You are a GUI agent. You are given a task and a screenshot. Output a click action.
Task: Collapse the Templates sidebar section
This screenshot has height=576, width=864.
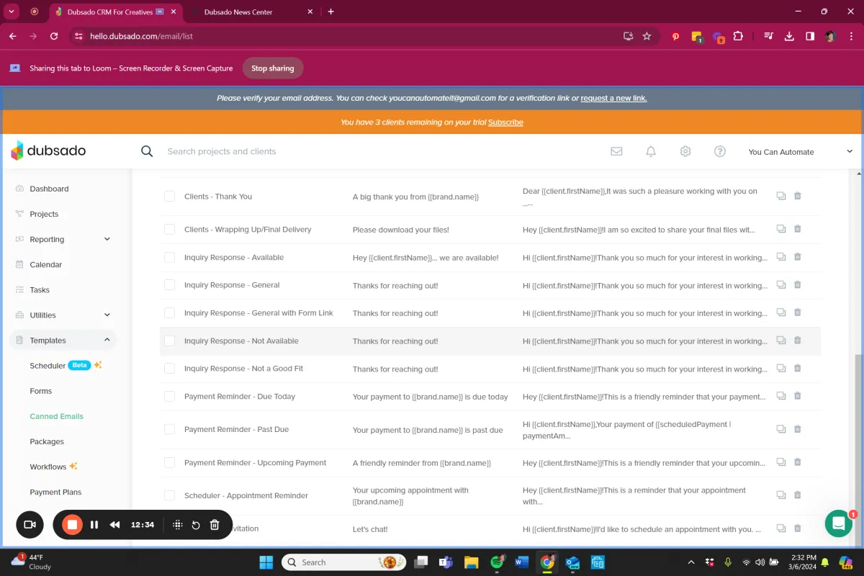point(107,340)
